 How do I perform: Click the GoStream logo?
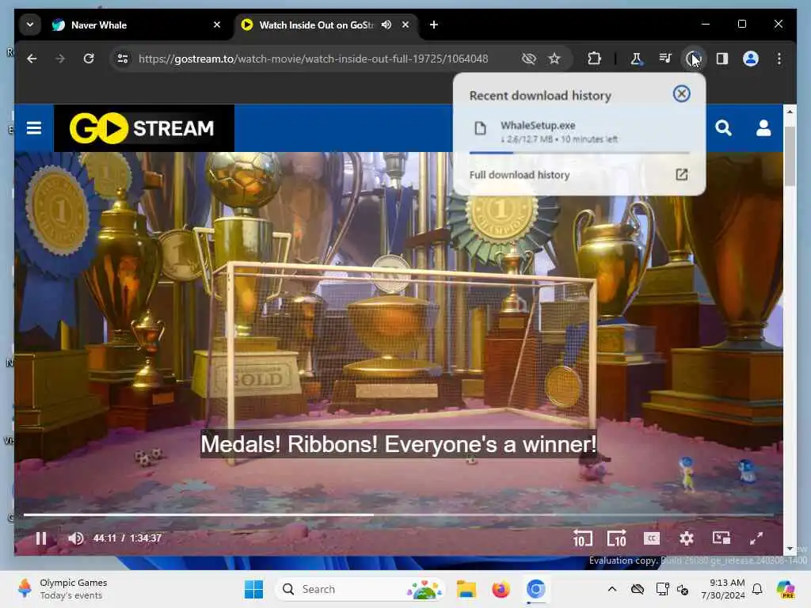click(144, 128)
